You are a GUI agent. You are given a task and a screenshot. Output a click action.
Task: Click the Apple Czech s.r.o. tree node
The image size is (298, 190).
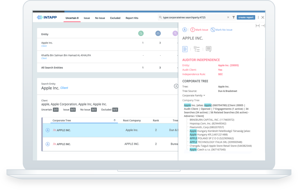click(207, 150)
